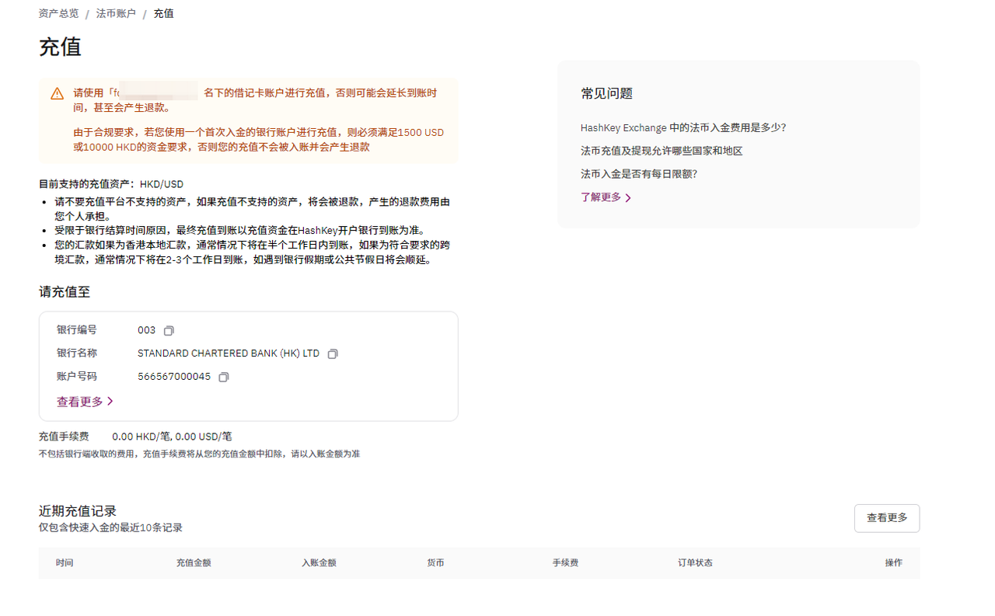Click the arrow icon beside 了解更多
Viewport: 995px width, 616px height.
[630, 197]
